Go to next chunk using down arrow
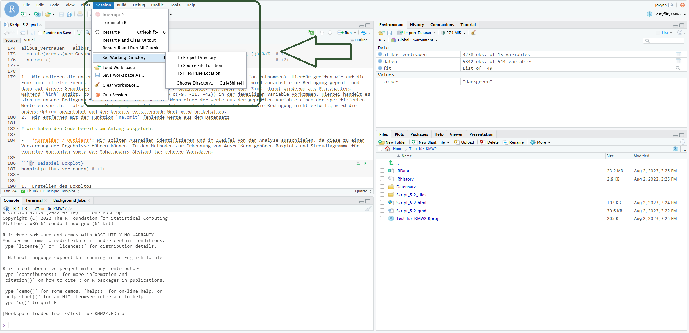 330,33
